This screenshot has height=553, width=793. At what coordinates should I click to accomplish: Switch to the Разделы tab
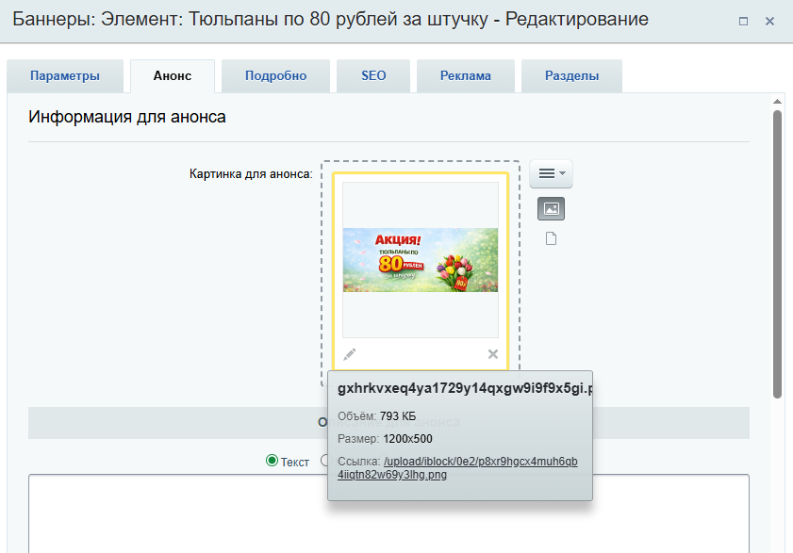[x=571, y=76]
